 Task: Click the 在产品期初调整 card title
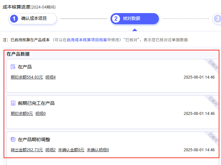(34, 139)
